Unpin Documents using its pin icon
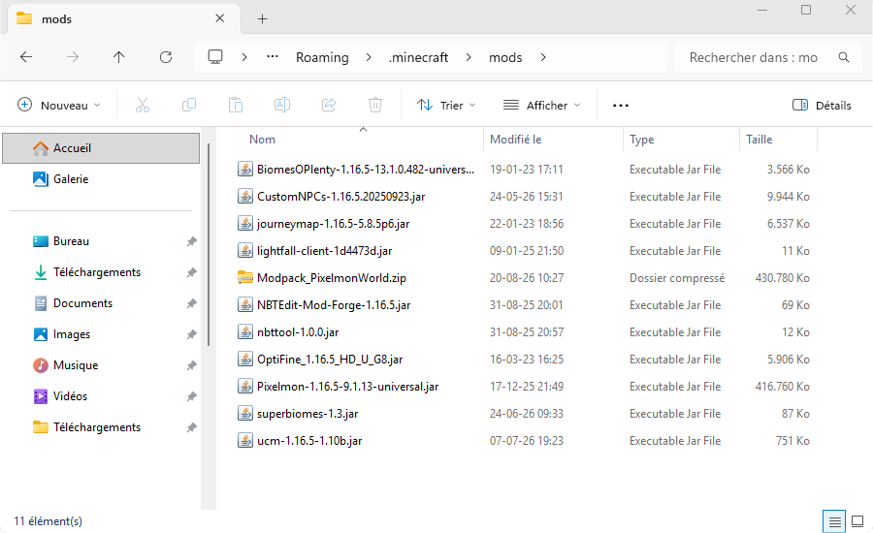The height and width of the screenshot is (533, 873). [191, 303]
